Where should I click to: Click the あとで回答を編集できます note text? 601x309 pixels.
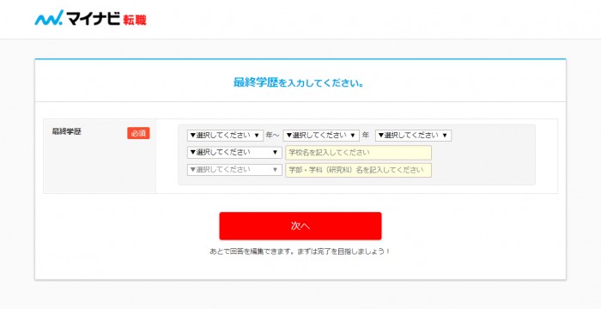point(300,251)
